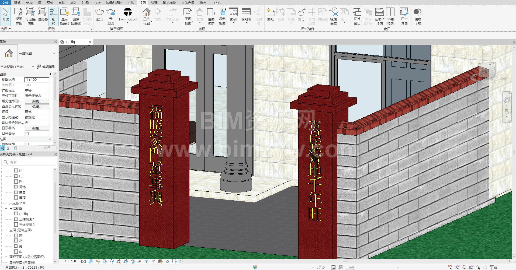This screenshot has height=270, width=516.
Task: Expand the 天花板平面 tree node
Action: point(6,203)
